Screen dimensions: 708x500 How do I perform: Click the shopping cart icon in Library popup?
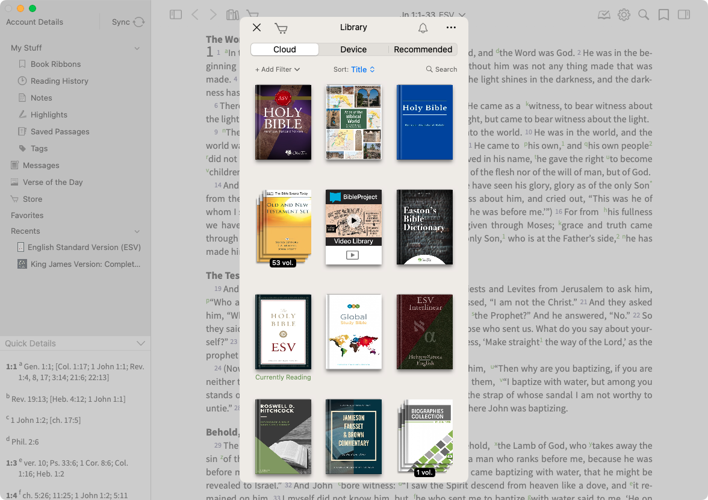click(x=281, y=28)
